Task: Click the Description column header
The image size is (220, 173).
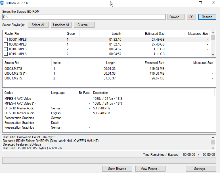Action: tap(153, 93)
